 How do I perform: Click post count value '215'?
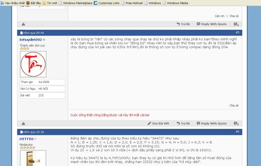coord(41,95)
